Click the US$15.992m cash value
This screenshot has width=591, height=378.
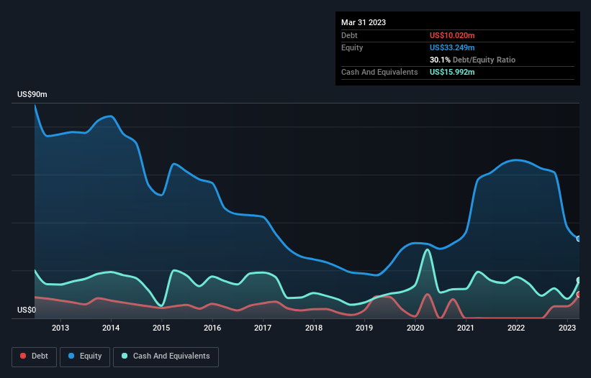452,72
